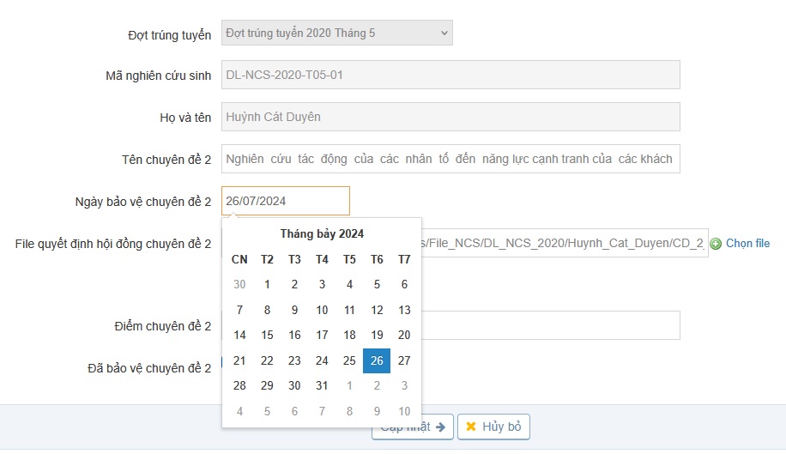Pick July 15 in the calendar
The image size is (786, 454).
pos(267,336)
